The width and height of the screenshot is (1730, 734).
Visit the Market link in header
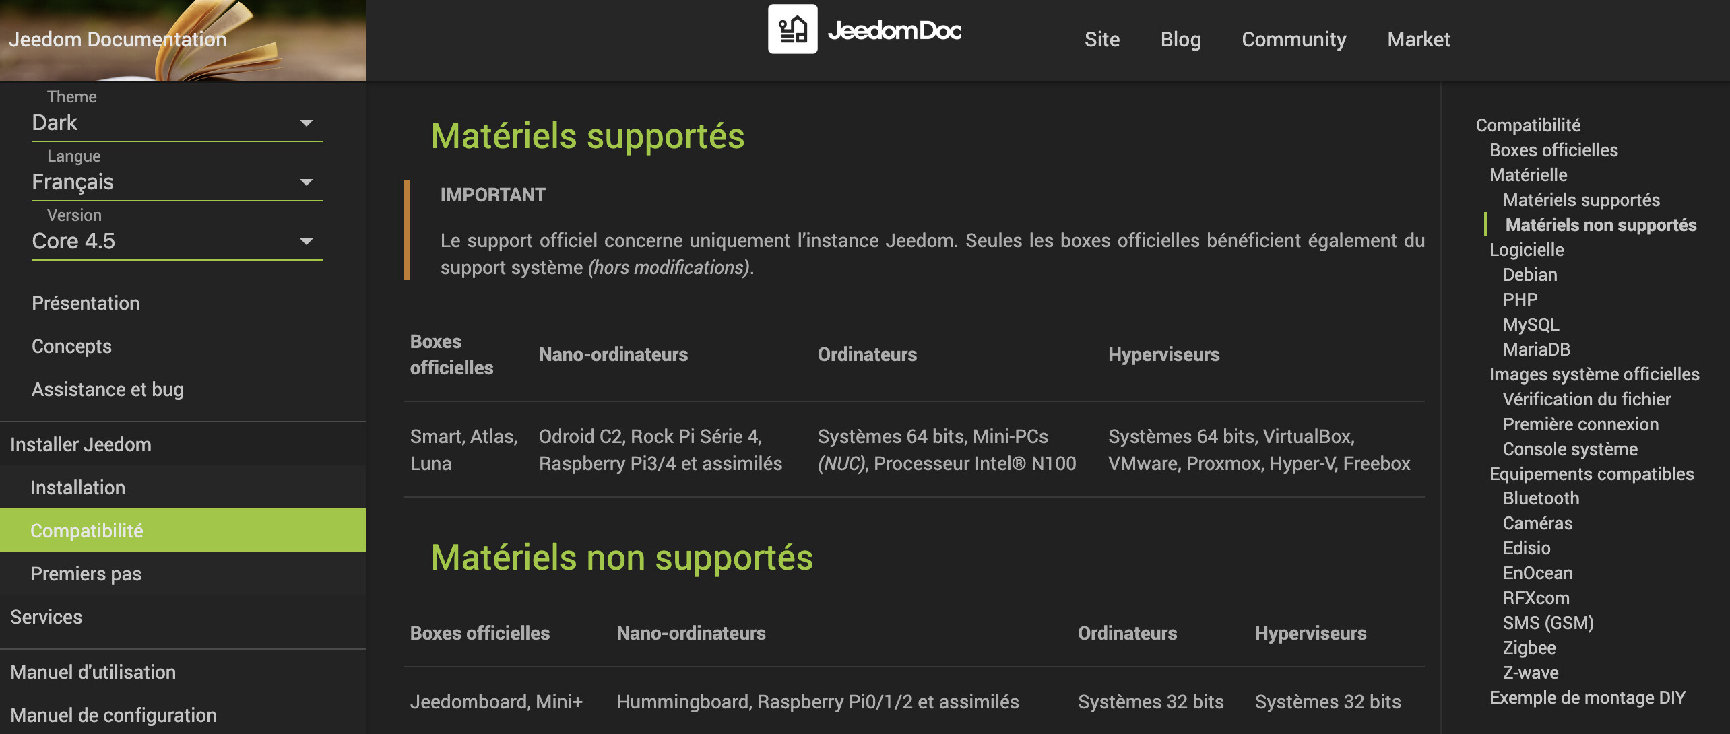click(x=1418, y=40)
